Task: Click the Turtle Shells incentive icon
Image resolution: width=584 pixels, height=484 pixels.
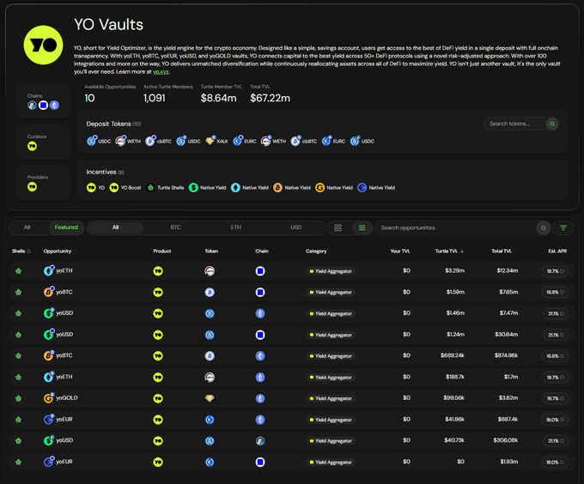Action: [x=151, y=187]
